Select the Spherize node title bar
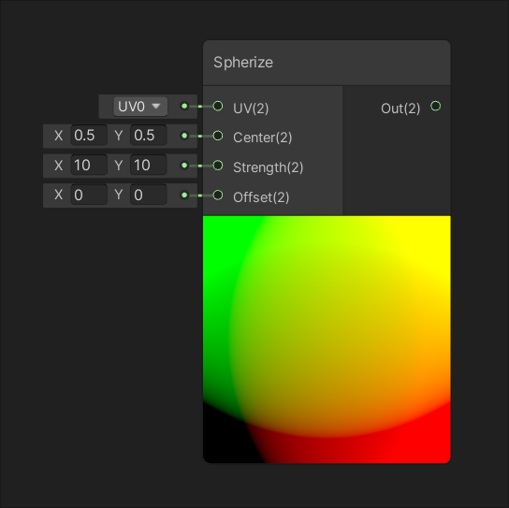 point(327,63)
